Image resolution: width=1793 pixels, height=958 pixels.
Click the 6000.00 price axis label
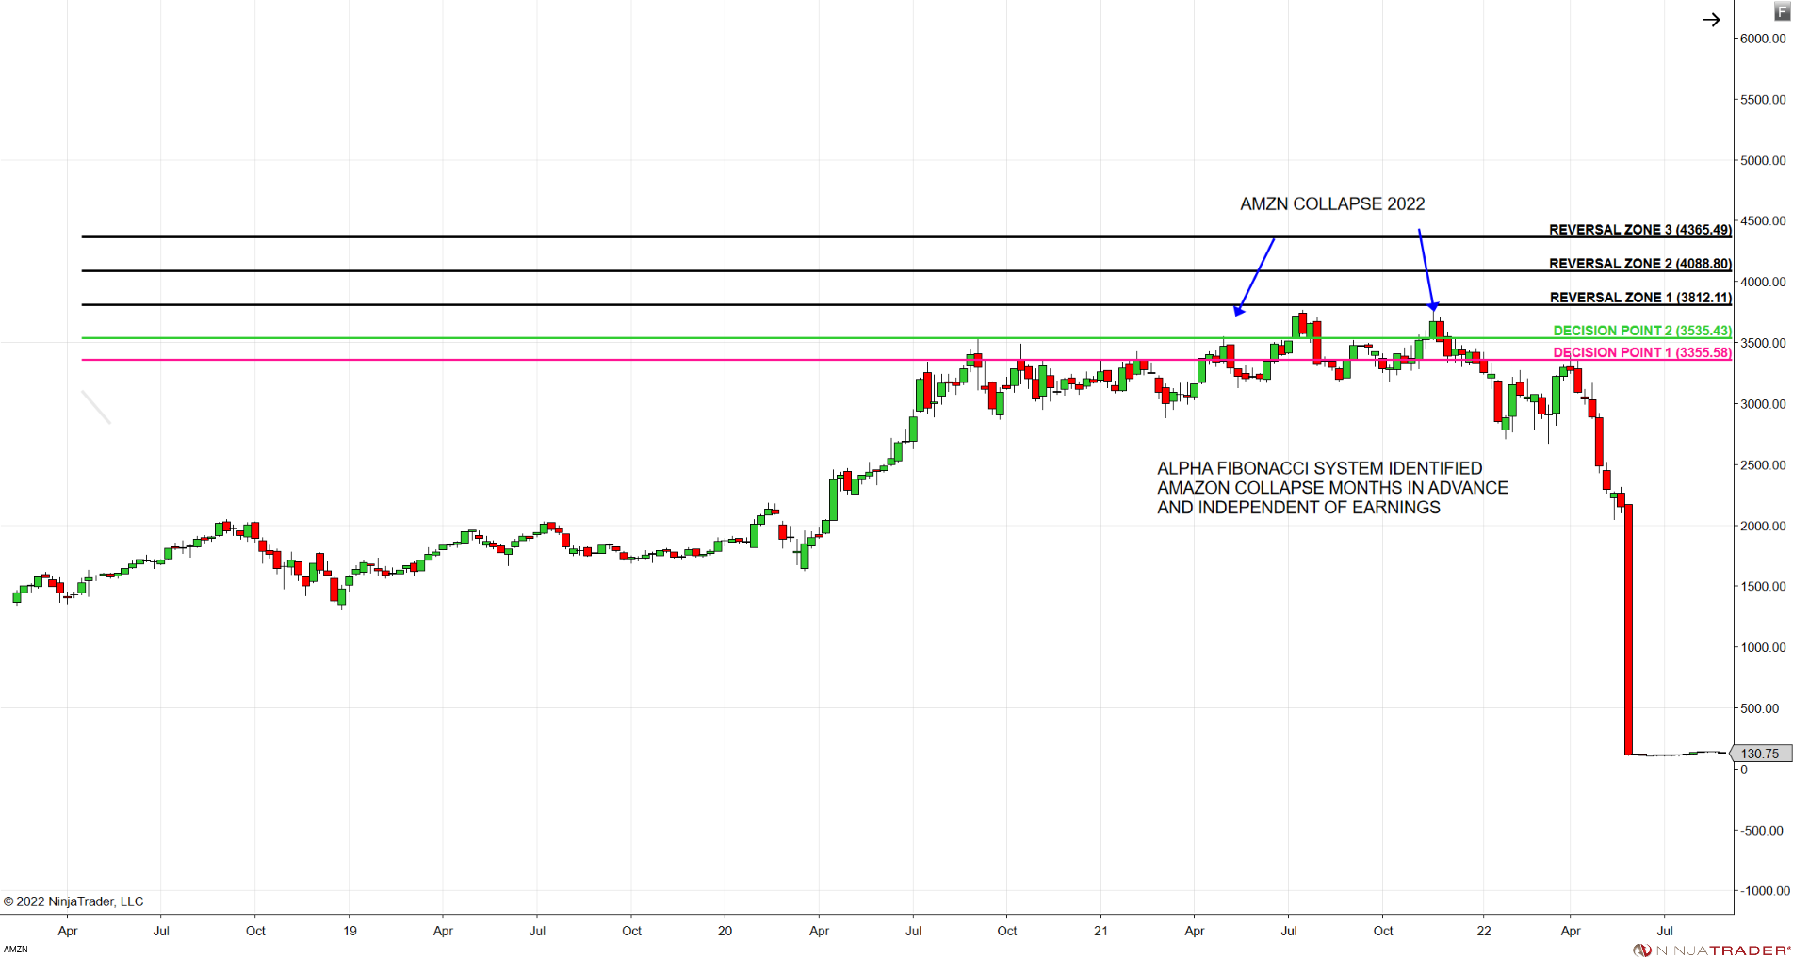click(1763, 39)
